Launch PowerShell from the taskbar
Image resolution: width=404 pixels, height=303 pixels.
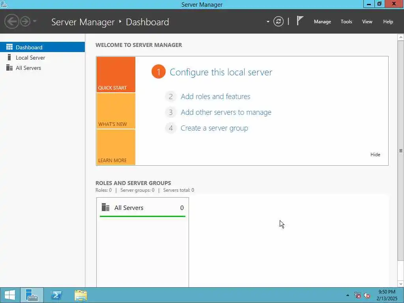point(56,295)
